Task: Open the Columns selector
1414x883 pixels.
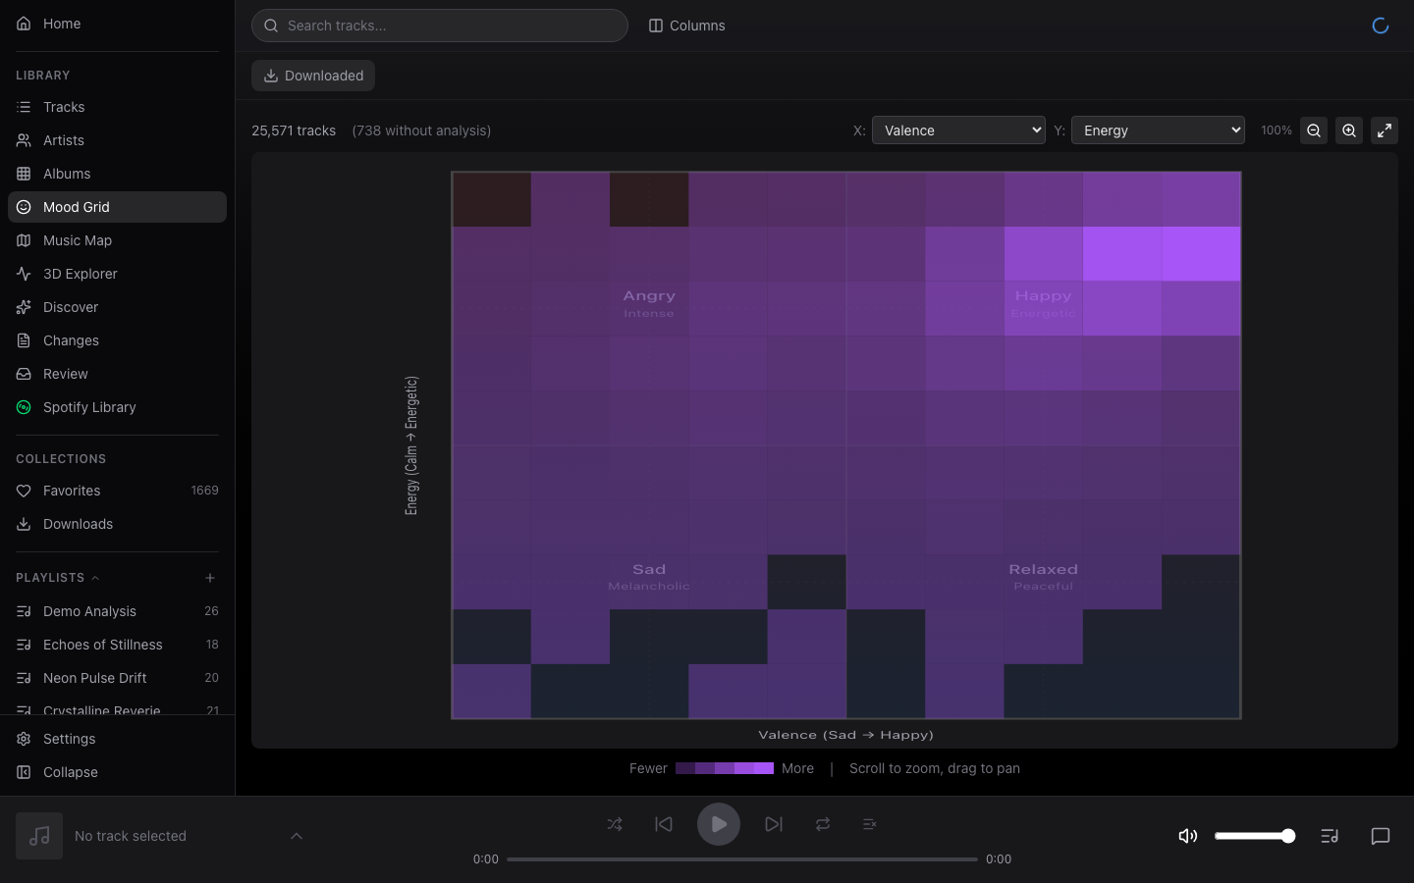Action: coord(686,26)
